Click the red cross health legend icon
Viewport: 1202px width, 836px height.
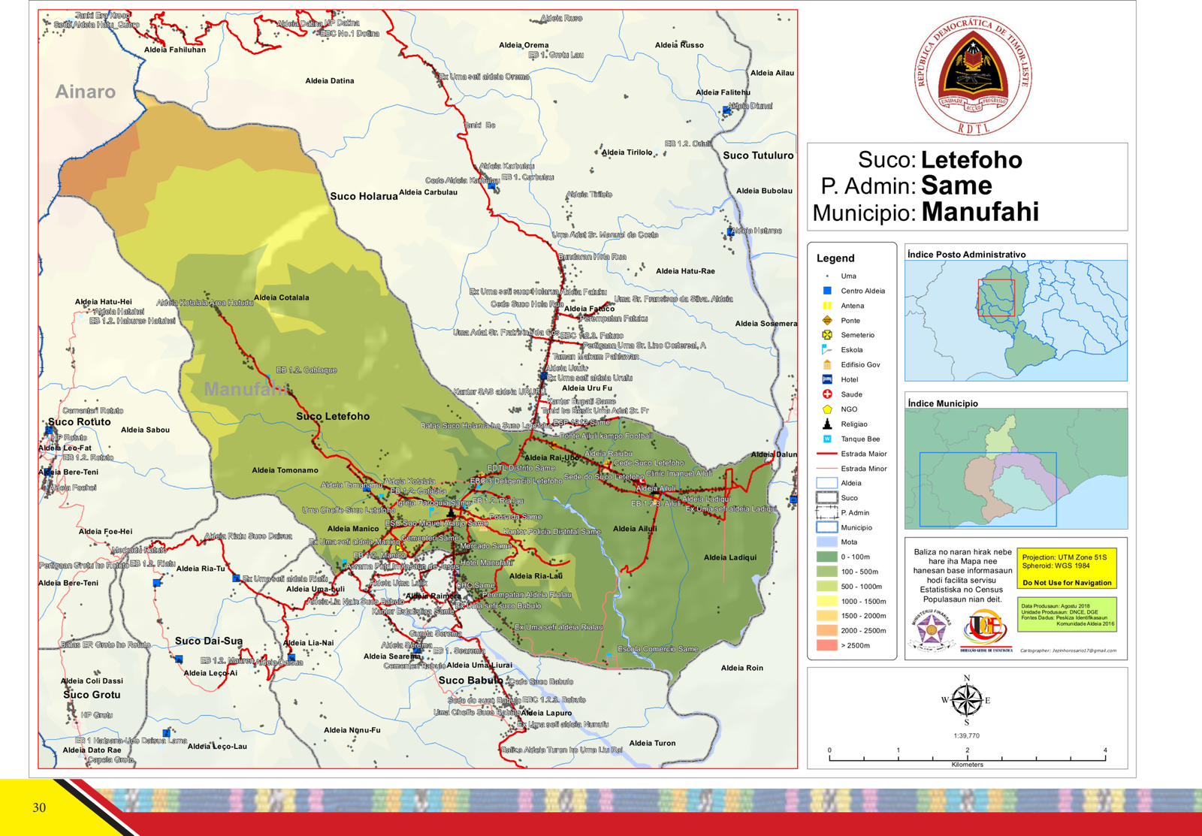(x=827, y=394)
